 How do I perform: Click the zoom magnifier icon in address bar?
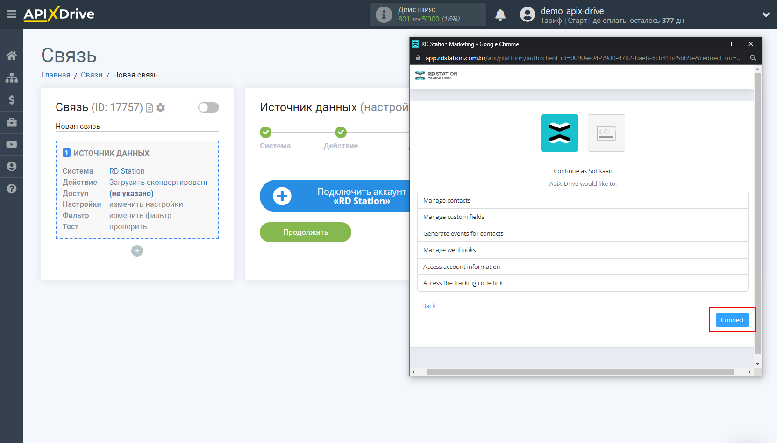point(753,58)
